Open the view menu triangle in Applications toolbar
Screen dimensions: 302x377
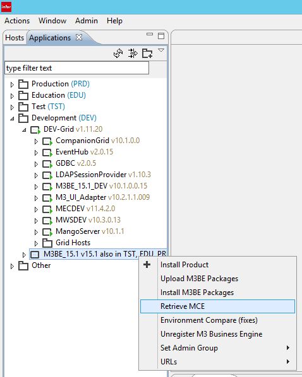(x=161, y=50)
